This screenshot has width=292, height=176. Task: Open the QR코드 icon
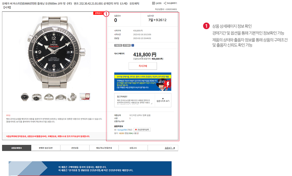(153, 3)
